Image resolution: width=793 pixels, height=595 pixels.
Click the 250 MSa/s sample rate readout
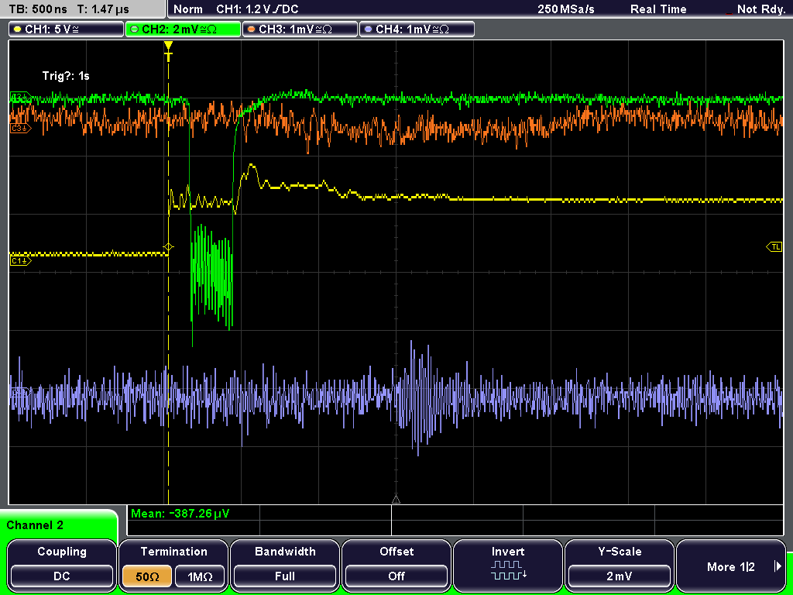[x=566, y=9]
